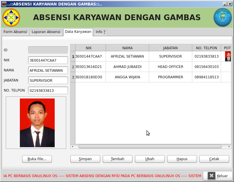Viewport: 234px width, 182px height.
Task: Click the blue Hima Elektro emblem
Action: [222, 18]
